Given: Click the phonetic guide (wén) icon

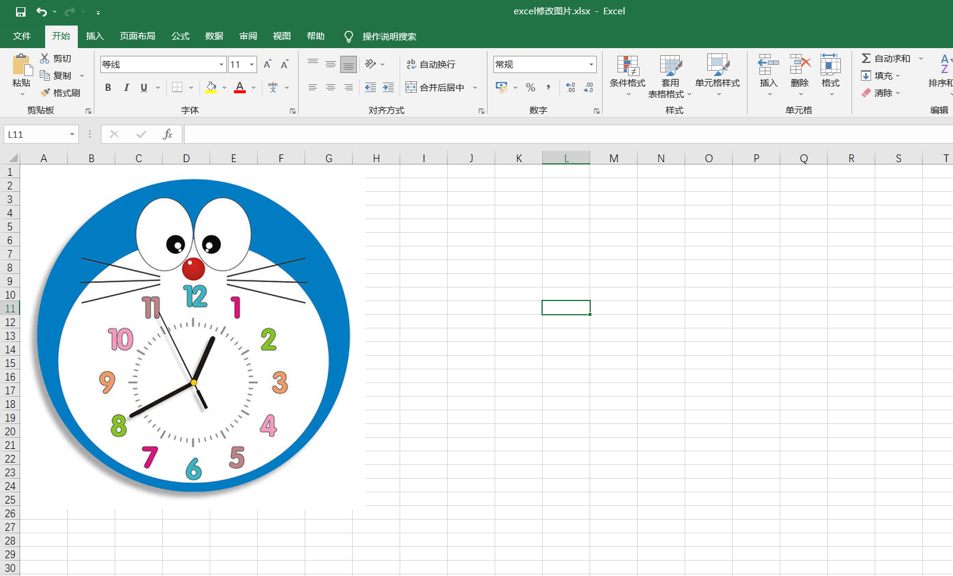Looking at the screenshot, I should [x=273, y=87].
